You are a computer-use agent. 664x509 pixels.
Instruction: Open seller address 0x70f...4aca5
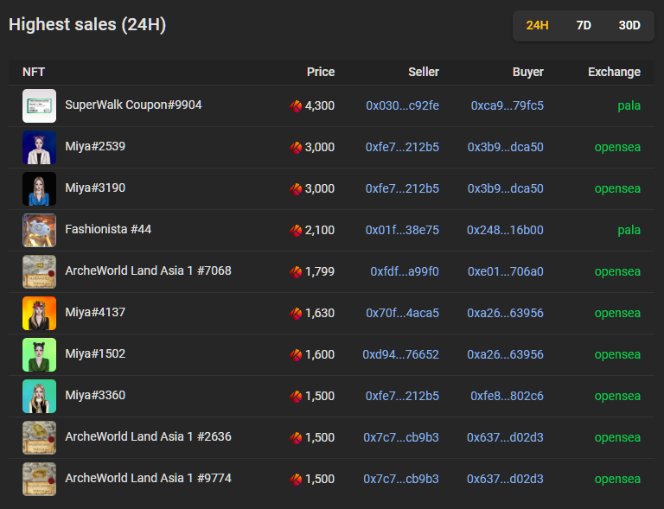[x=402, y=313]
